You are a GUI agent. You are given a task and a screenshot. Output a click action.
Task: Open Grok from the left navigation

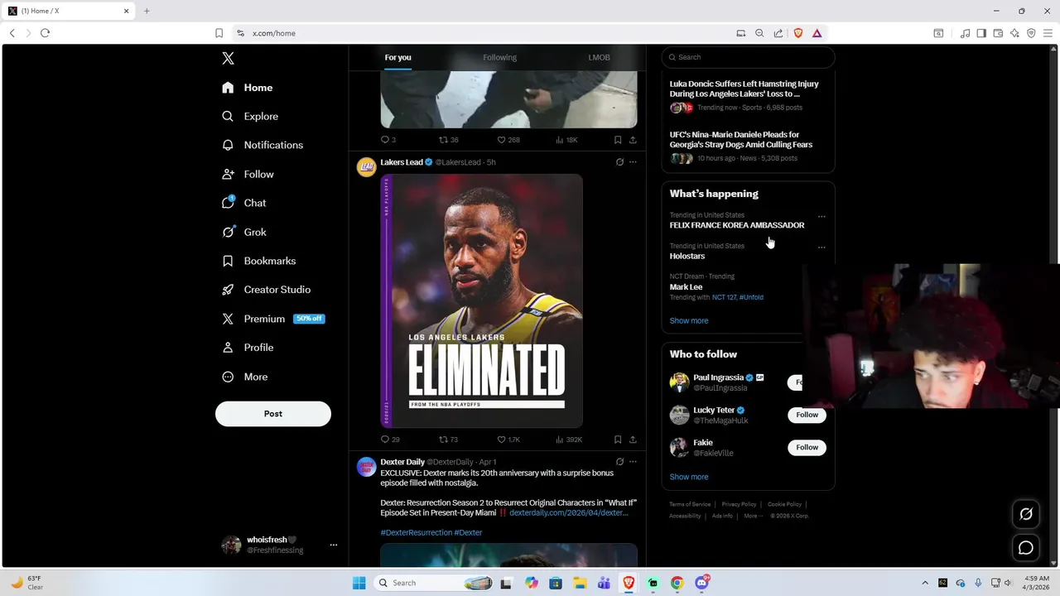244,232
